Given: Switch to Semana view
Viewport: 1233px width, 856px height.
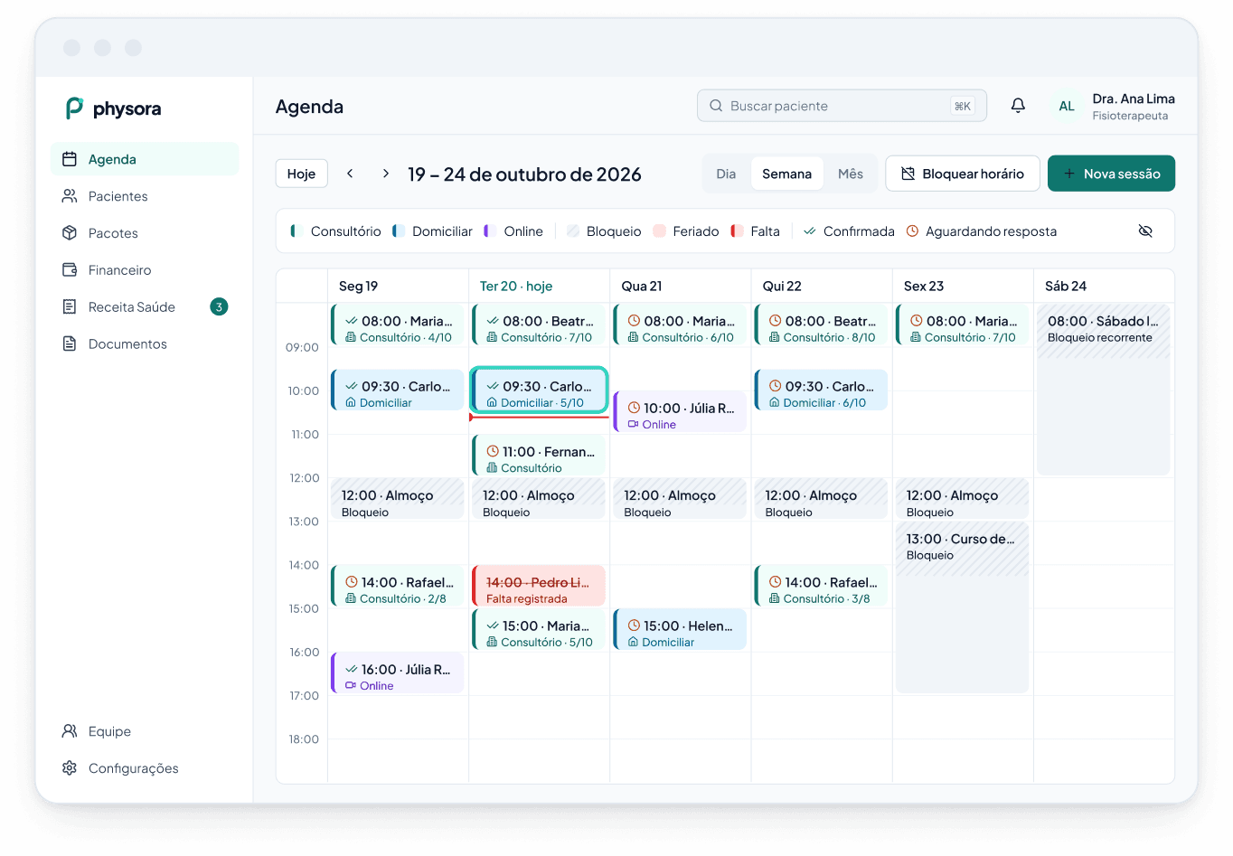Looking at the screenshot, I should click(x=786, y=174).
